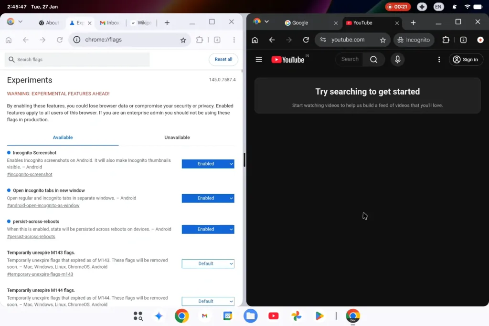Open YouTube voice search with the microphone icon

click(x=397, y=59)
